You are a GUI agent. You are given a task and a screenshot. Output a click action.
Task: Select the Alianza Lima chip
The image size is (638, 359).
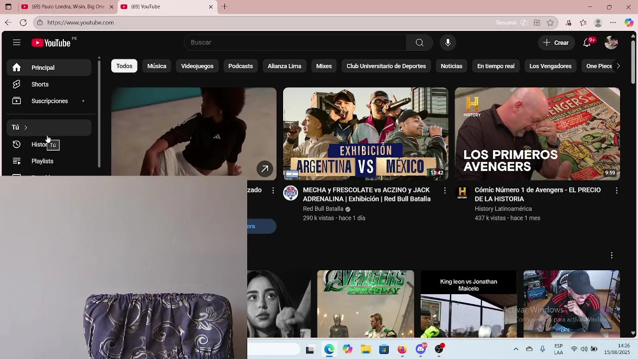point(284,66)
